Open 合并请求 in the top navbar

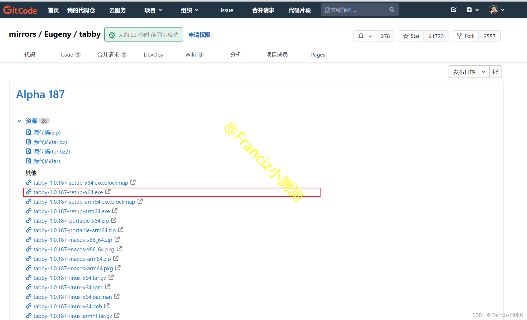[x=263, y=10]
